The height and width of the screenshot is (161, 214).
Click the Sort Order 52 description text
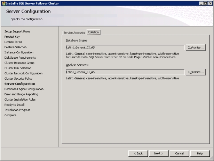(x=121, y=57)
